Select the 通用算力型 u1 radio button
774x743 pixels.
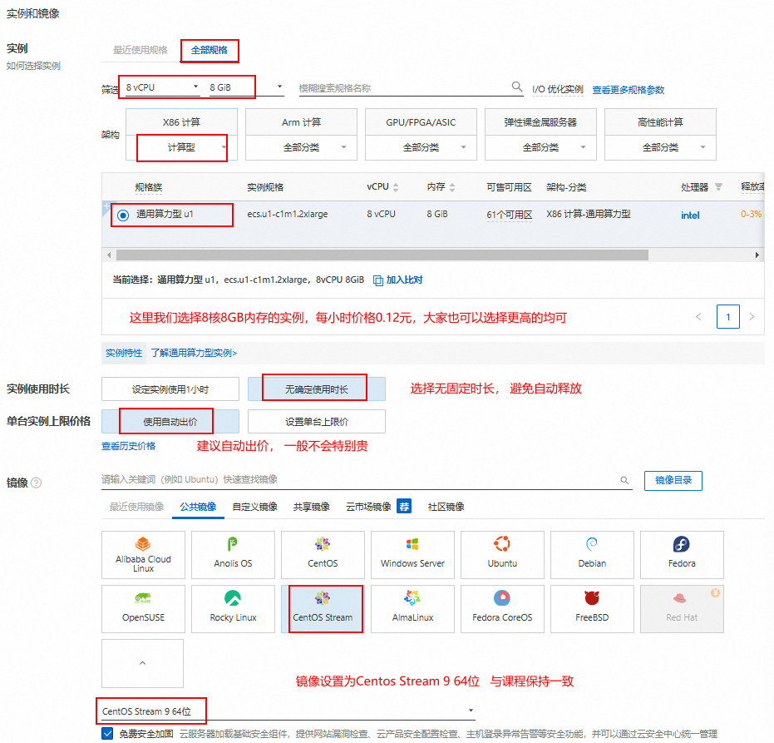pos(123,215)
